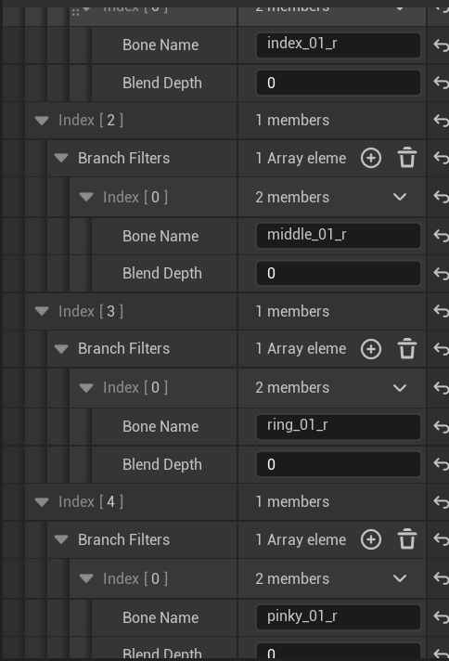This screenshot has height=661, width=449.
Task: Collapse Branch Filters under Index [3]
Action: 61,349
